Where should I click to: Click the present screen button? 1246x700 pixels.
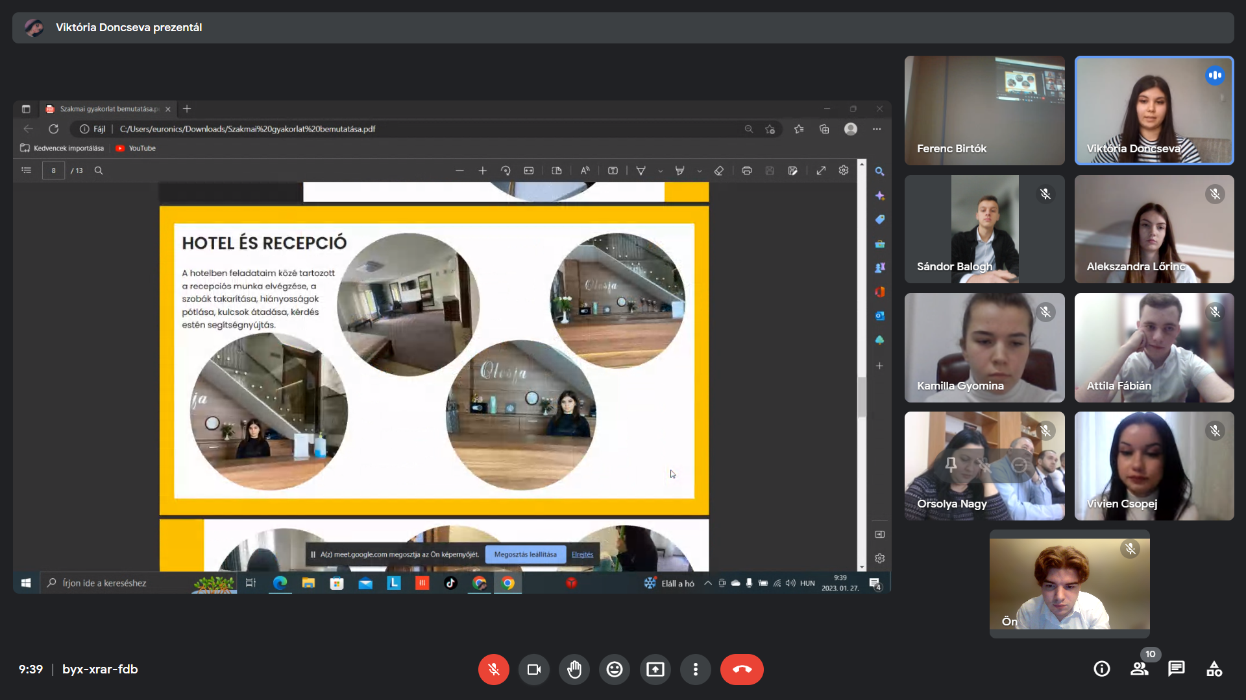(655, 670)
